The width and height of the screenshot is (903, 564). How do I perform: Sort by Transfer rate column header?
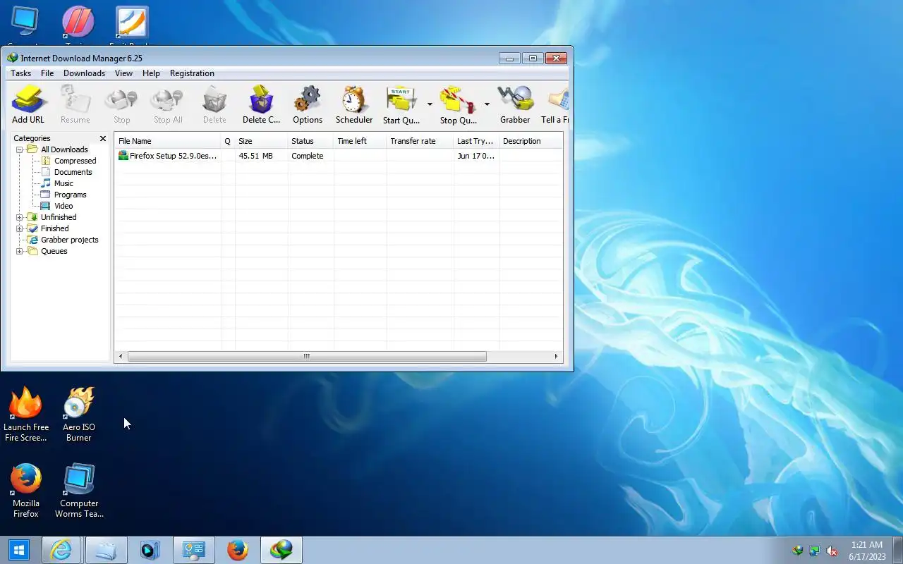pos(420,141)
